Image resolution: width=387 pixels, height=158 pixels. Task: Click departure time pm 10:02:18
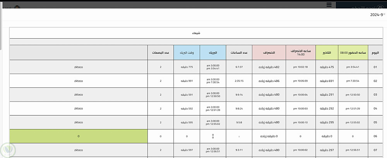(x=300, y=67)
